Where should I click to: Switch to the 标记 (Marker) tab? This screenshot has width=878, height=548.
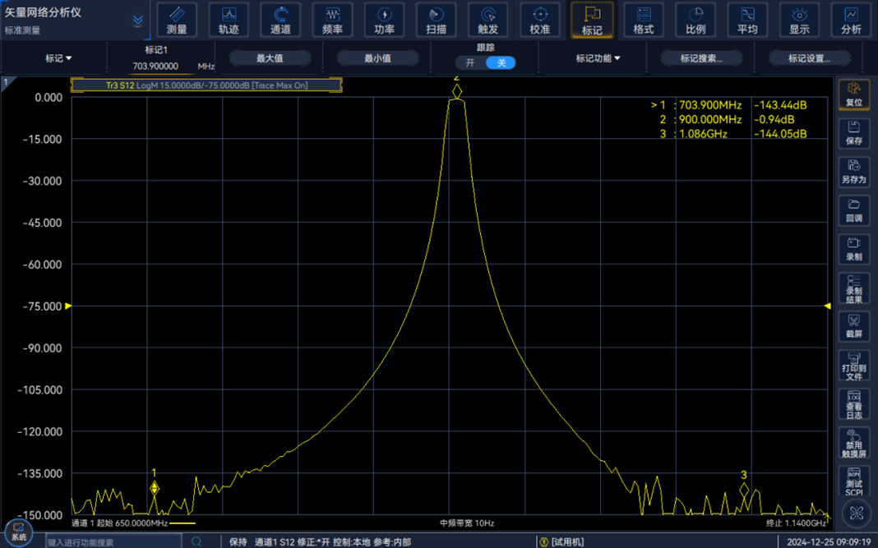(592, 20)
